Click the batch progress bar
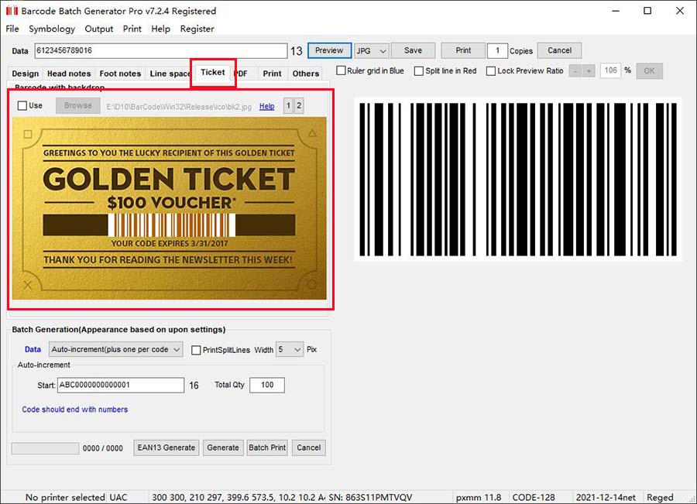The height and width of the screenshot is (504, 697). pos(46,448)
